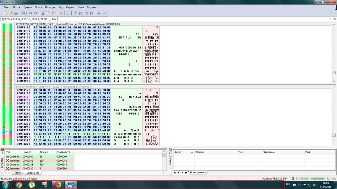
Task: Jump to the next bookmark flag icon
Action: [81, 13]
